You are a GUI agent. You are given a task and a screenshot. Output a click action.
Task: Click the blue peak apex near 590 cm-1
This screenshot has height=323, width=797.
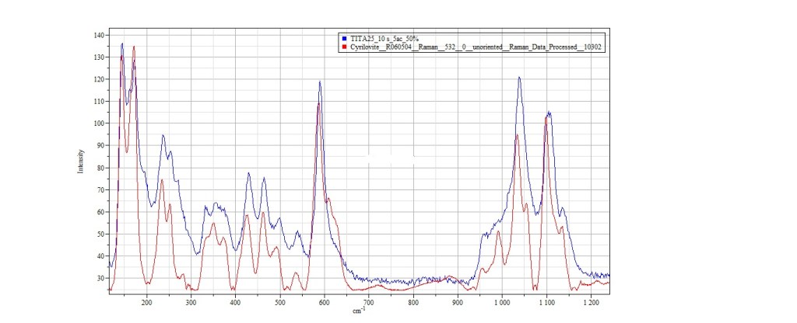tap(319, 82)
